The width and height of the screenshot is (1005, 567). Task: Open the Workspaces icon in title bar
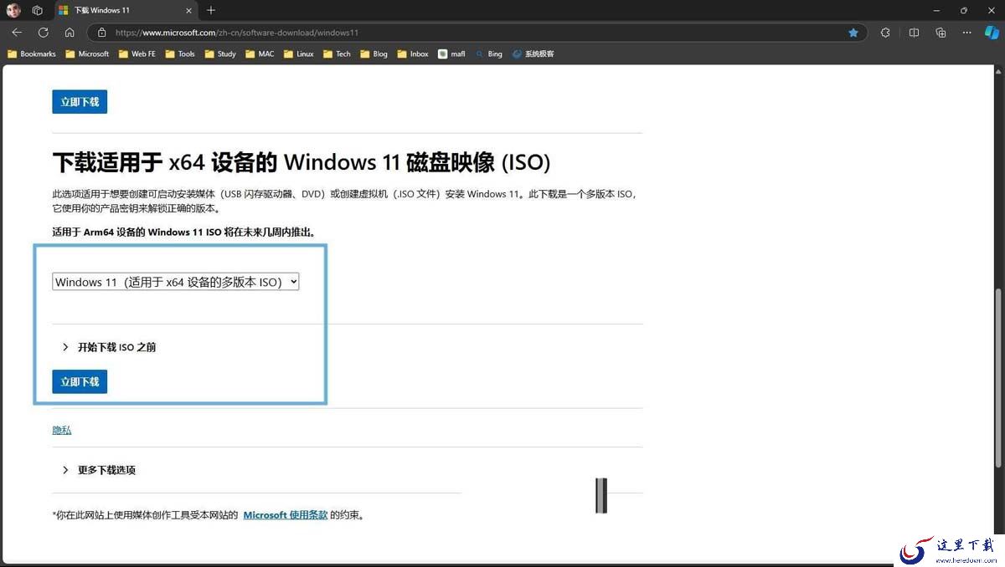point(38,10)
